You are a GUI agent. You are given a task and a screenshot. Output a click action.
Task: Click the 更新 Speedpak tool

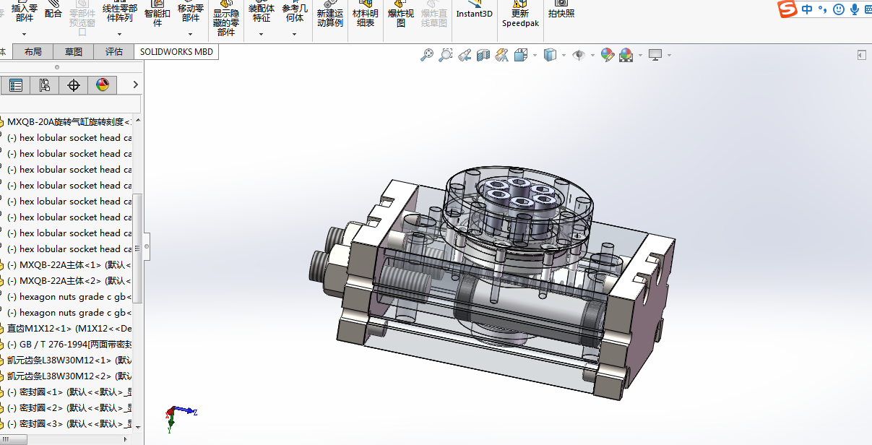click(520, 14)
